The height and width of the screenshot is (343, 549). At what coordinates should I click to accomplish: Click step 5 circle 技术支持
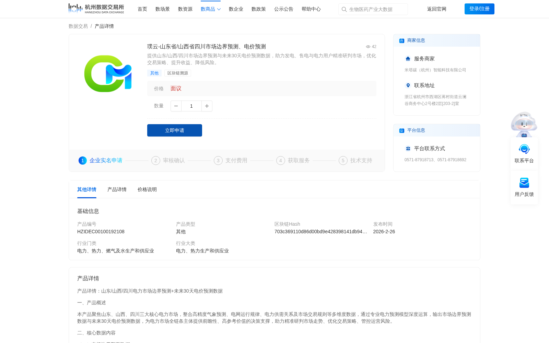coord(343,161)
